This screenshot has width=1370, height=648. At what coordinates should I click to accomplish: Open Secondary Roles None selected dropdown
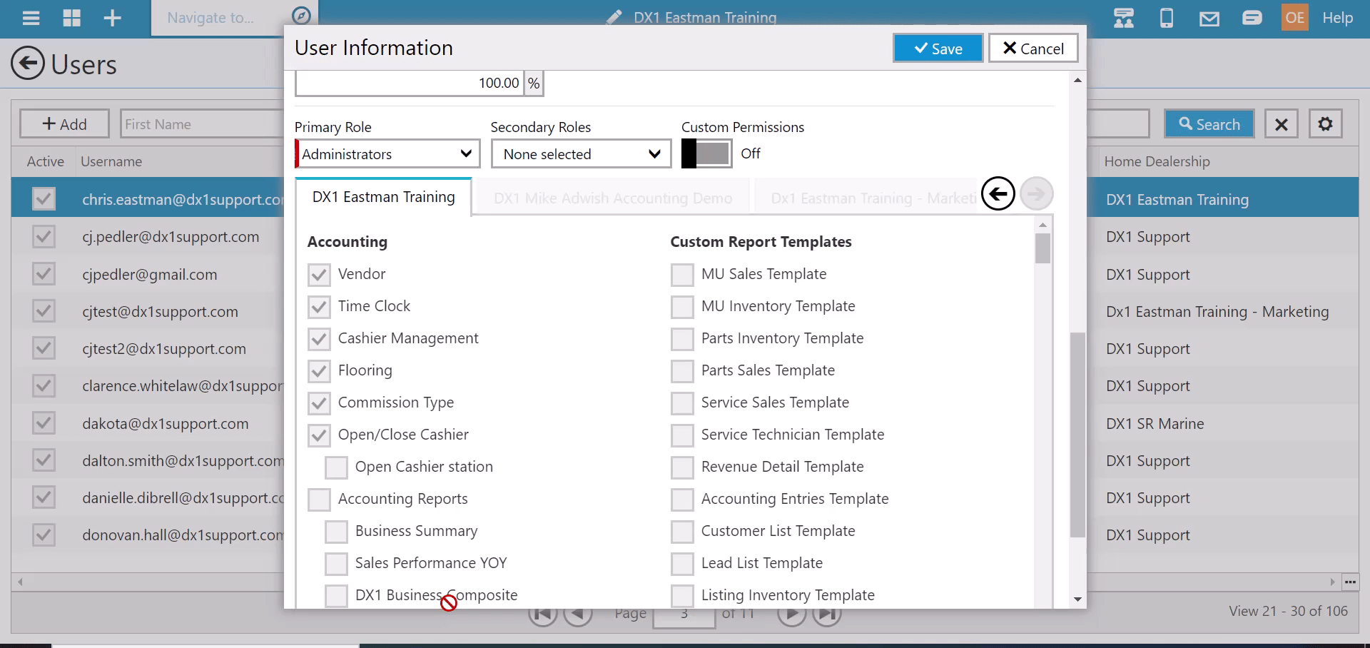coord(581,153)
